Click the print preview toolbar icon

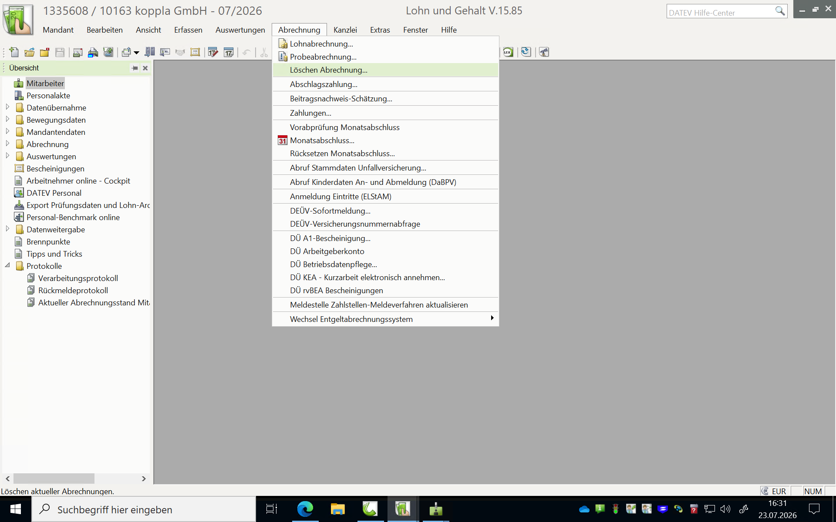coord(78,52)
